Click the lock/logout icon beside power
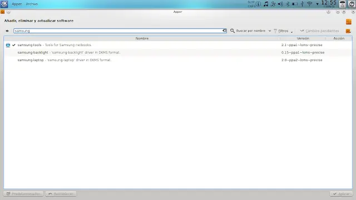The image size is (356, 200). coord(343,4)
